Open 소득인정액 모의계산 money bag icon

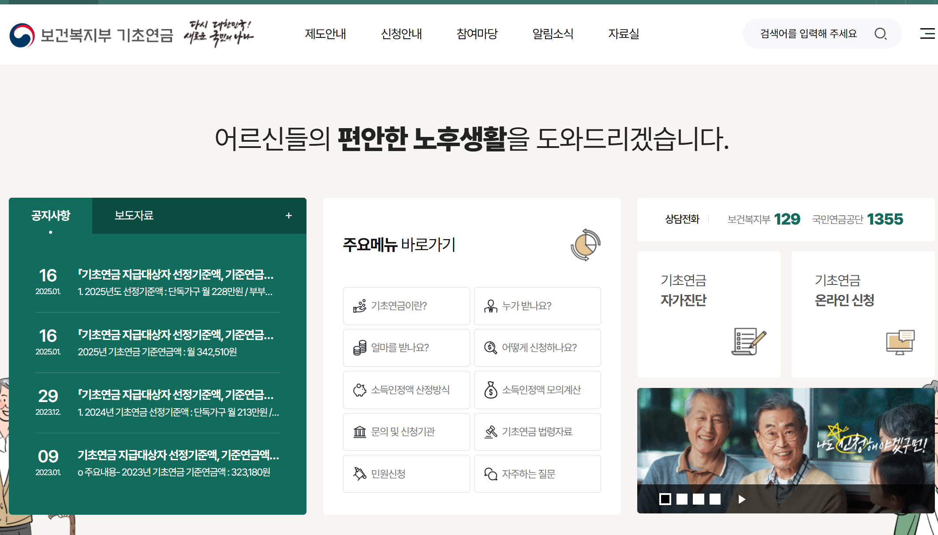pos(490,389)
